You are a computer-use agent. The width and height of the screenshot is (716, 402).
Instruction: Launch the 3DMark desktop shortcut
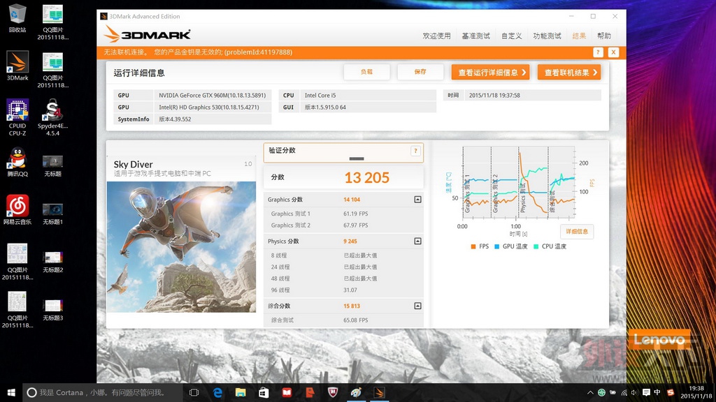click(17, 66)
